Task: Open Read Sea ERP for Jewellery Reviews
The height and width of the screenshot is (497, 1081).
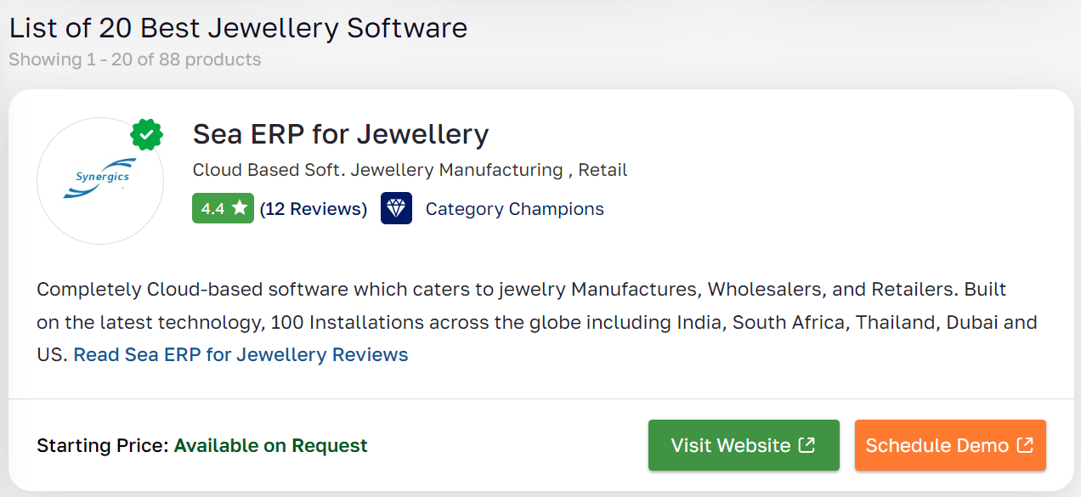Action: (x=241, y=354)
